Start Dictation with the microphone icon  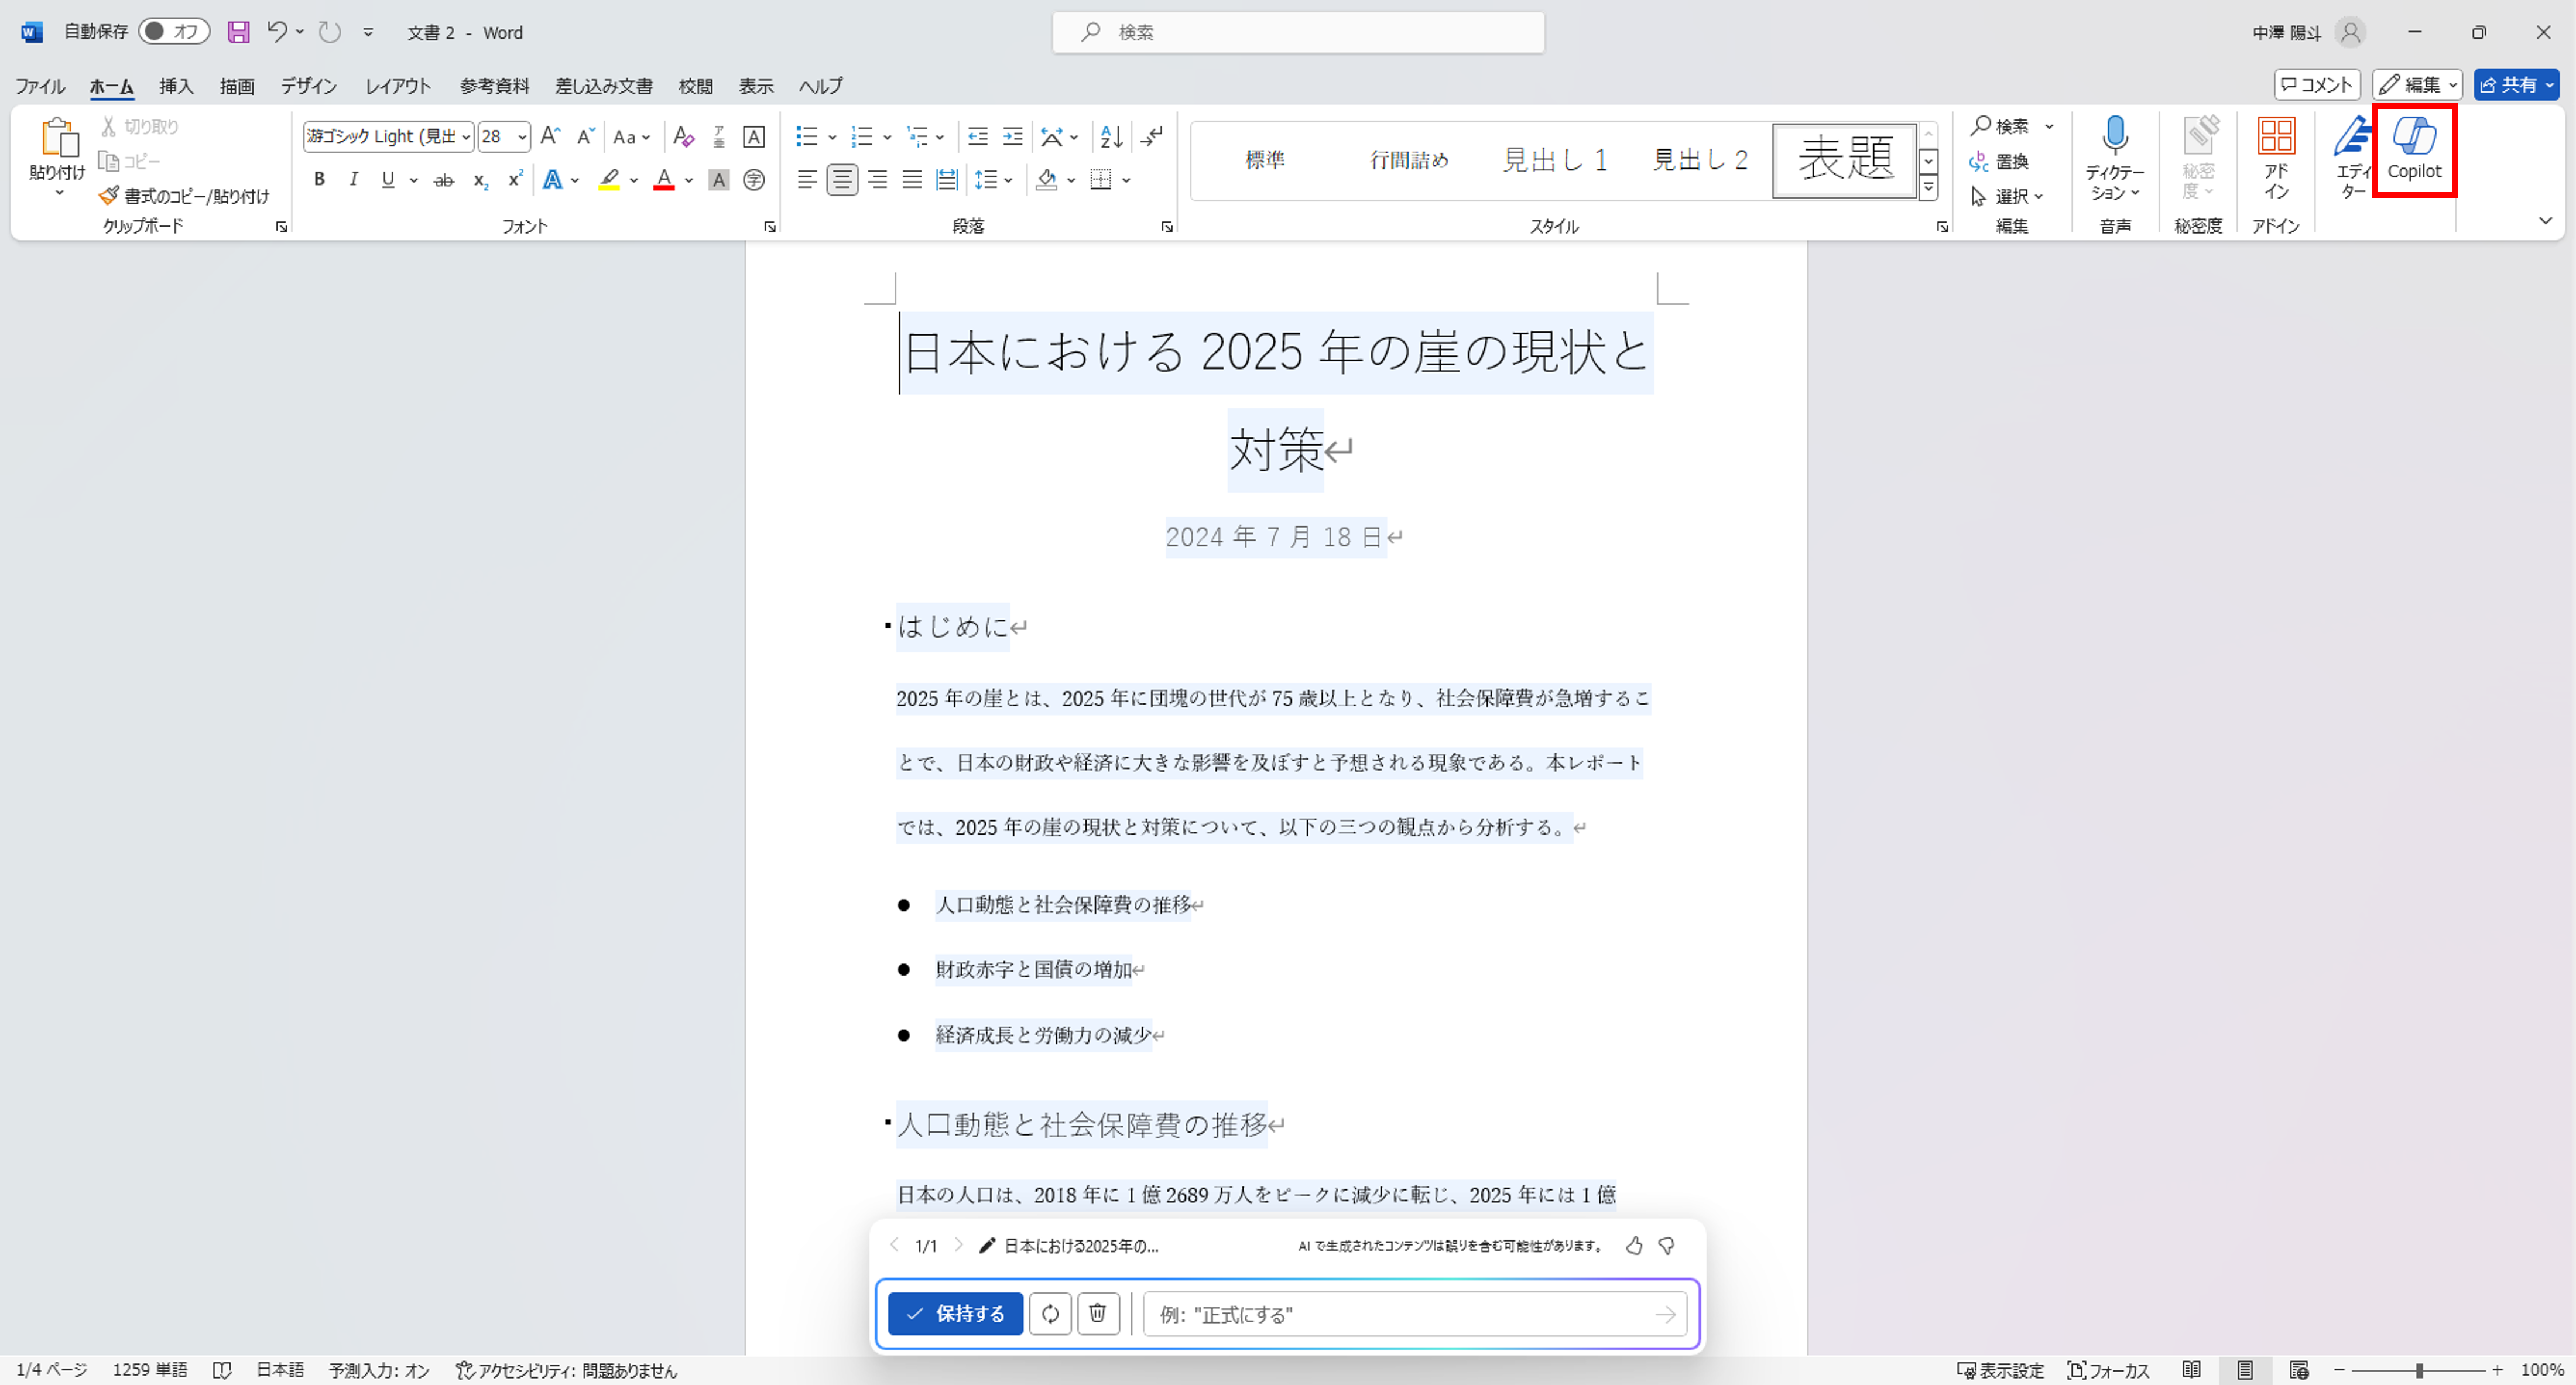pos(2114,135)
